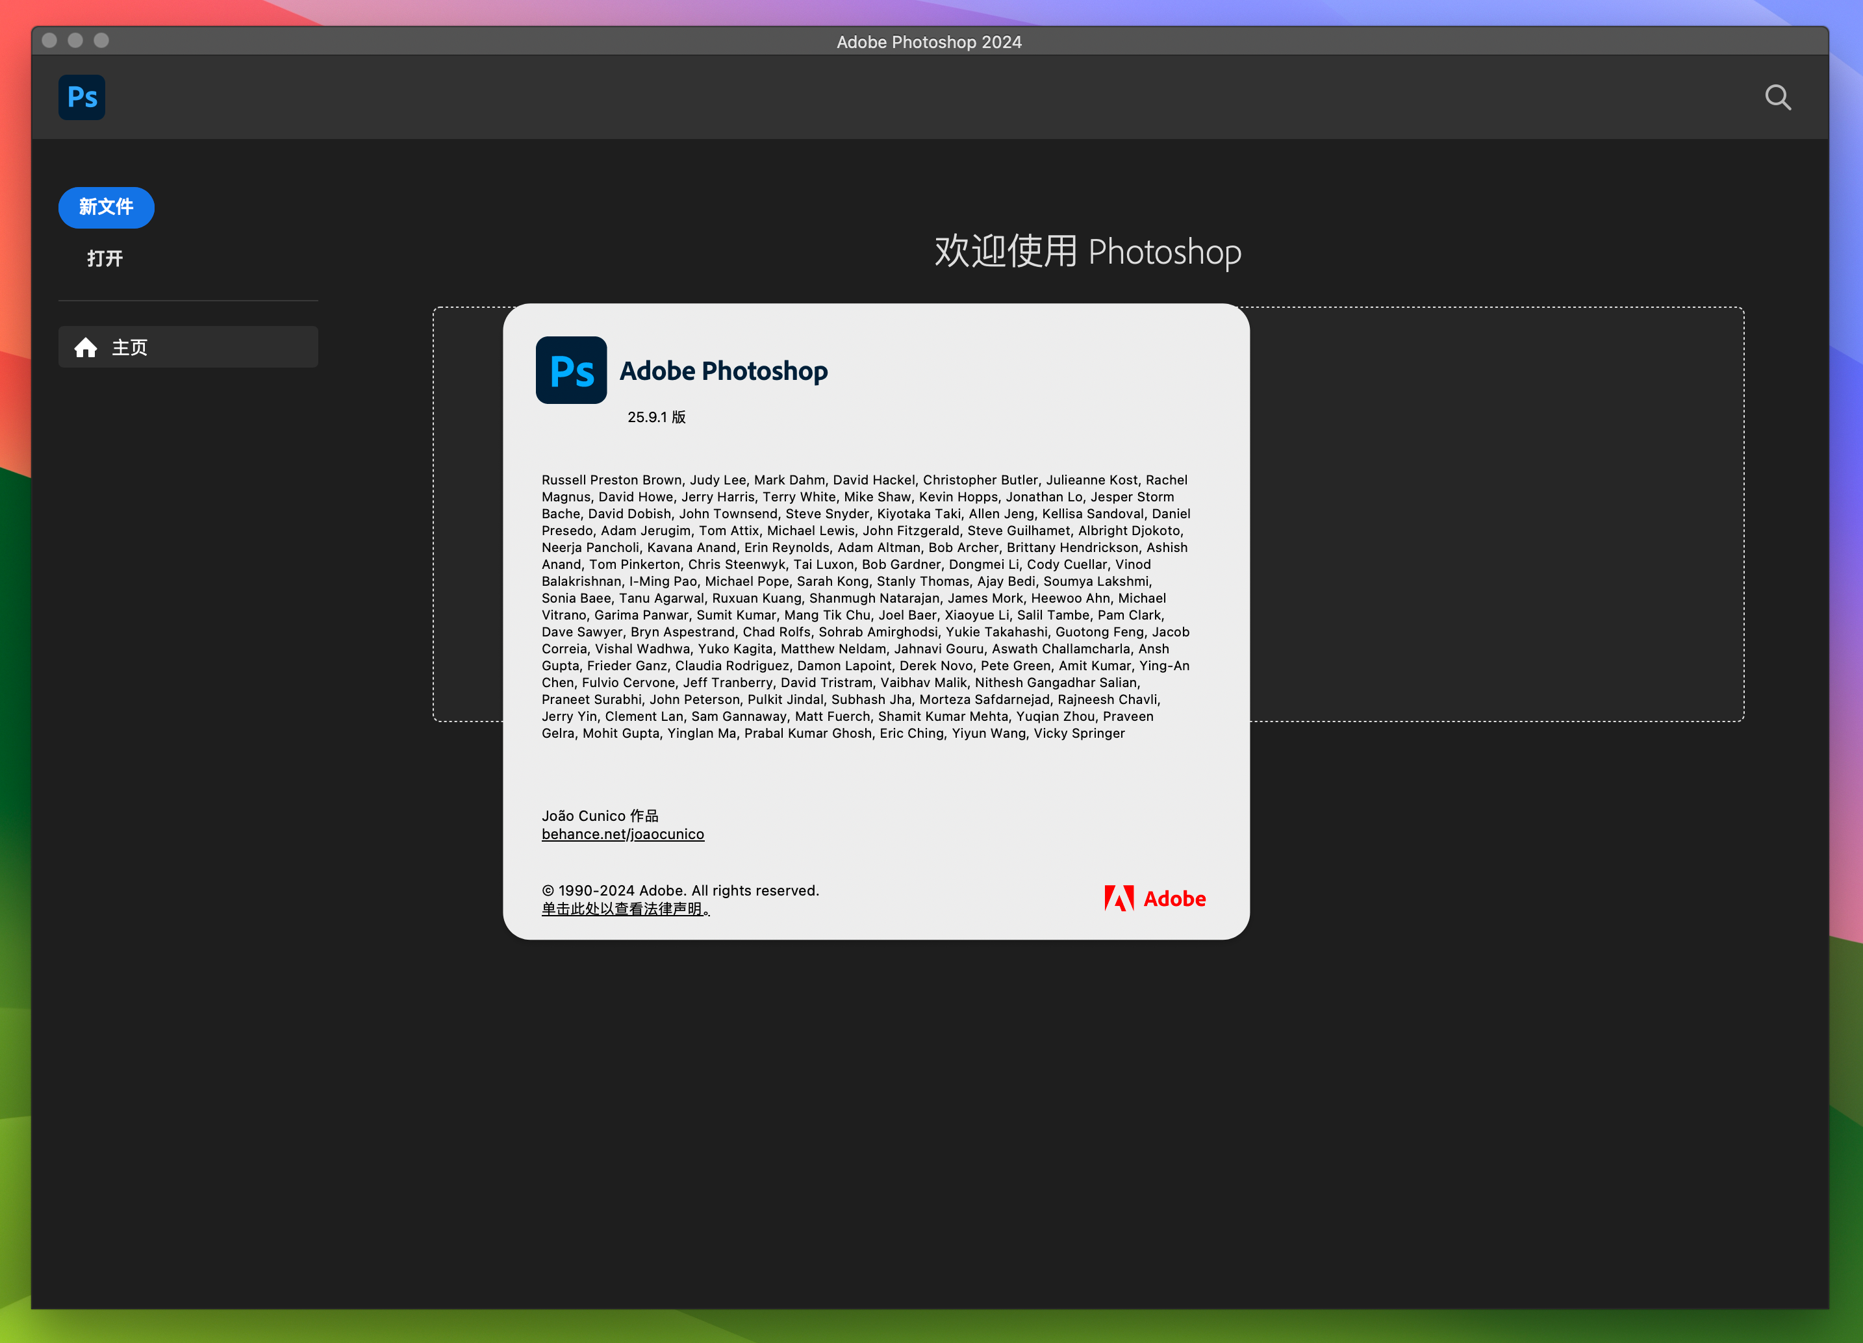Click the home house icon in sidebar

coord(86,347)
